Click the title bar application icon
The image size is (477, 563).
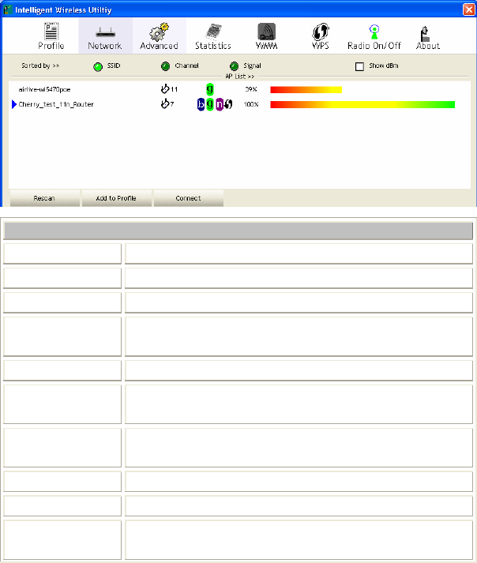click(7, 9)
